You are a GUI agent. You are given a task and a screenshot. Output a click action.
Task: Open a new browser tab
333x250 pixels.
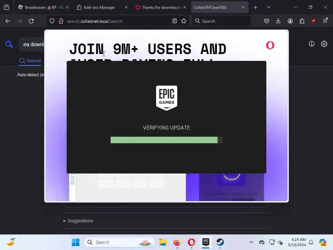[x=256, y=7]
